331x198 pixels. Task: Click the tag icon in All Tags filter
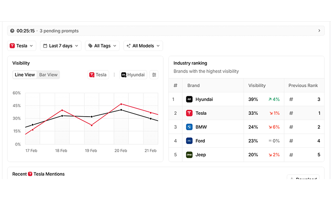click(x=90, y=46)
